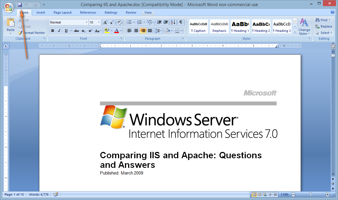Toggle Superscript formatting

pyautogui.click(x=90, y=31)
